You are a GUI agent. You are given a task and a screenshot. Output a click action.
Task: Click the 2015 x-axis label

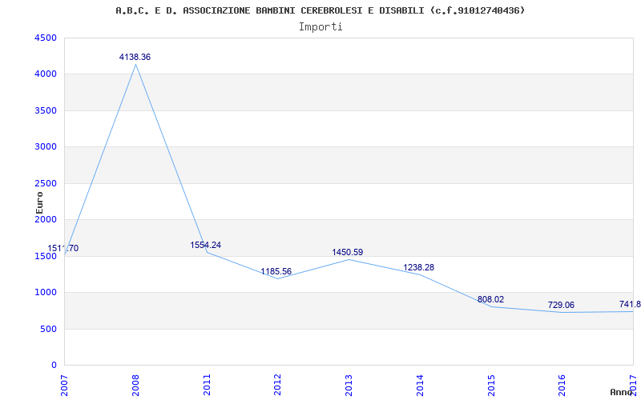491,385
